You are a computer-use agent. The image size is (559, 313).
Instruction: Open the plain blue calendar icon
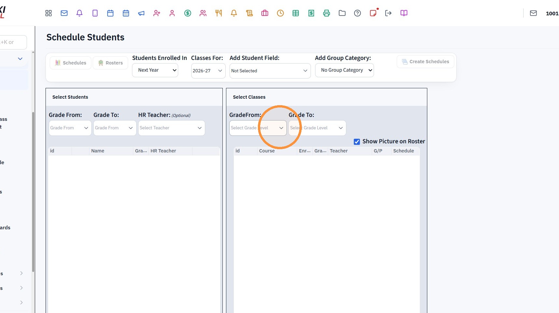[x=110, y=13]
